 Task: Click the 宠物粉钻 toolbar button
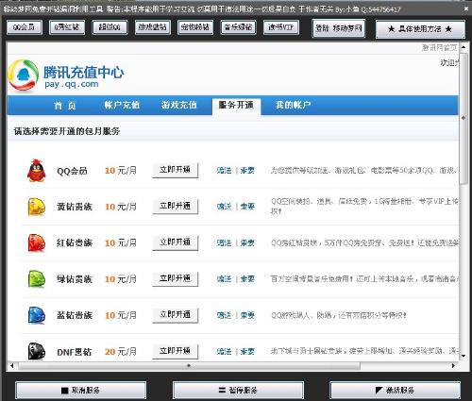(x=195, y=27)
